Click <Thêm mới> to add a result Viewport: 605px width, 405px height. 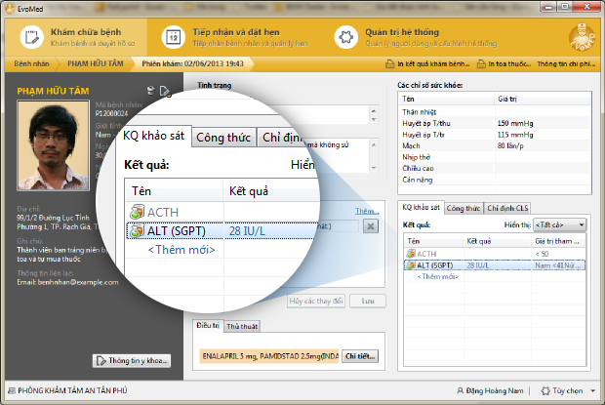point(437,276)
